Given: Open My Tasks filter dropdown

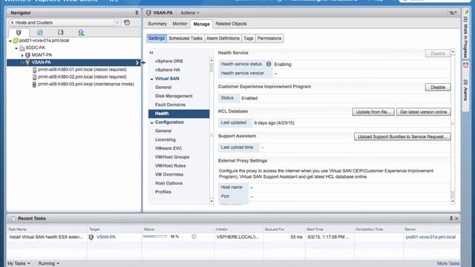Looking at the screenshot, I should [x=19, y=263].
